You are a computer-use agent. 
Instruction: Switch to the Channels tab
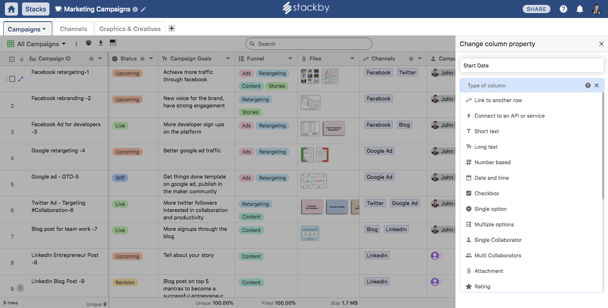point(73,29)
